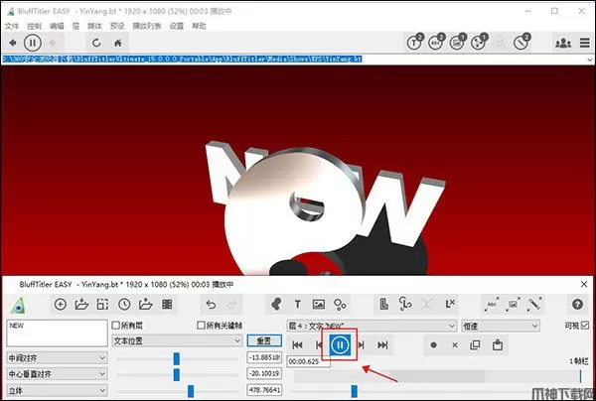This screenshot has width=596, height=401.
Task: Open the 文本位置 property dropdown
Action: pyautogui.click(x=176, y=339)
